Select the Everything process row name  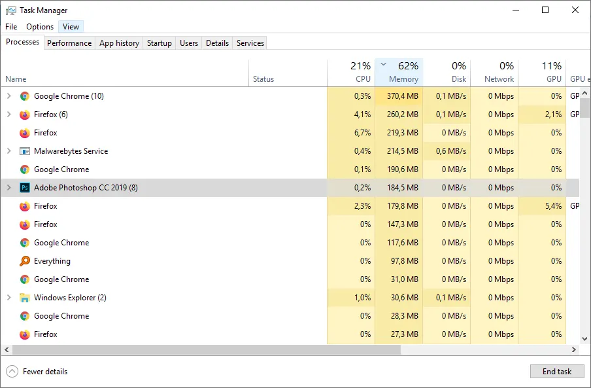(52, 261)
